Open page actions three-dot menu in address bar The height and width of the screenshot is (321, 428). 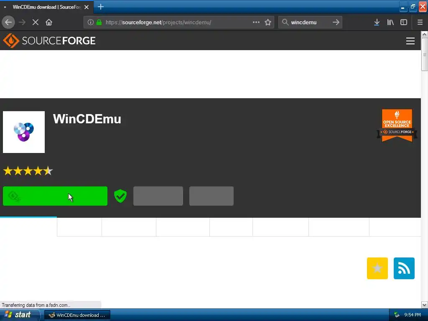[256, 22]
